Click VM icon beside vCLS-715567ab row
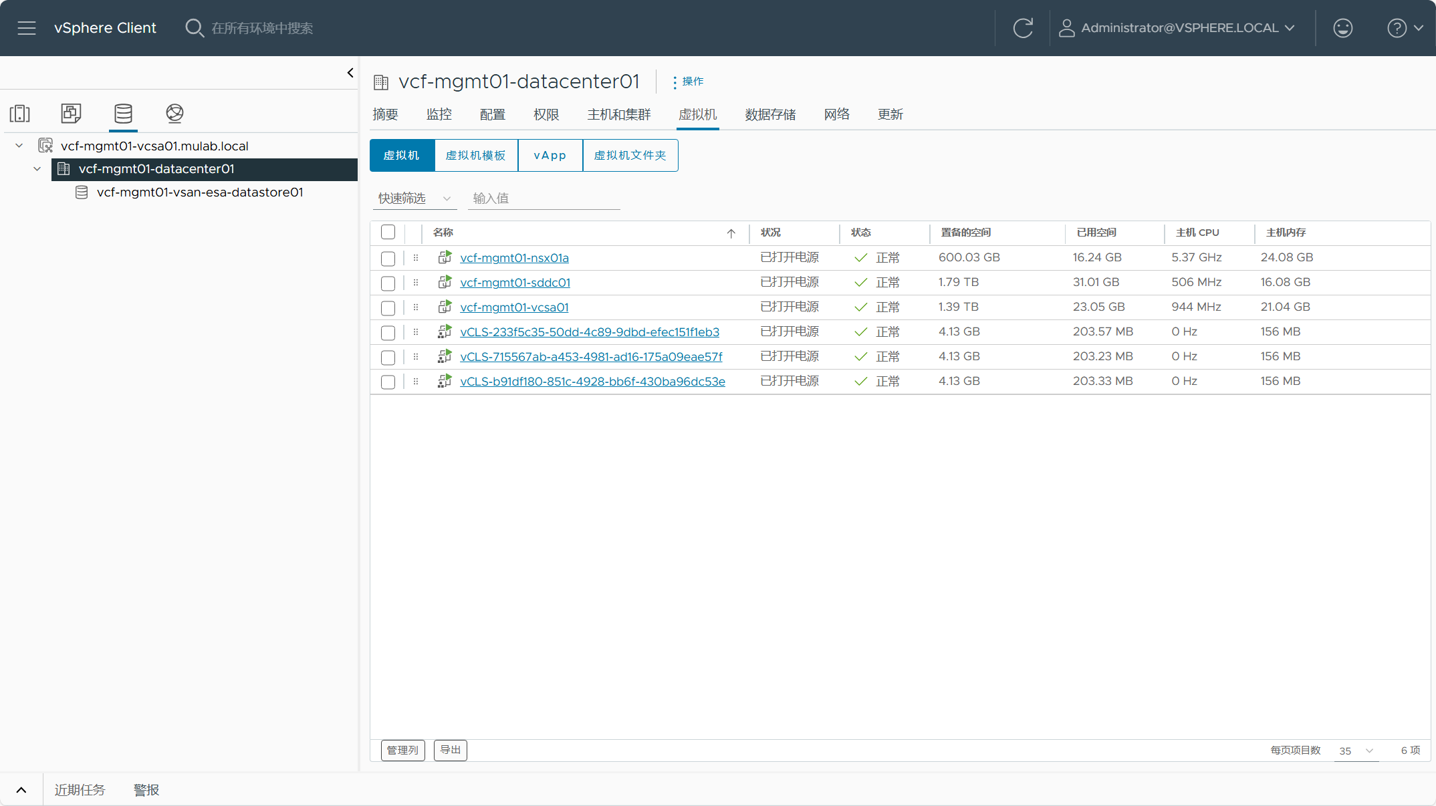The width and height of the screenshot is (1436, 806). point(445,356)
